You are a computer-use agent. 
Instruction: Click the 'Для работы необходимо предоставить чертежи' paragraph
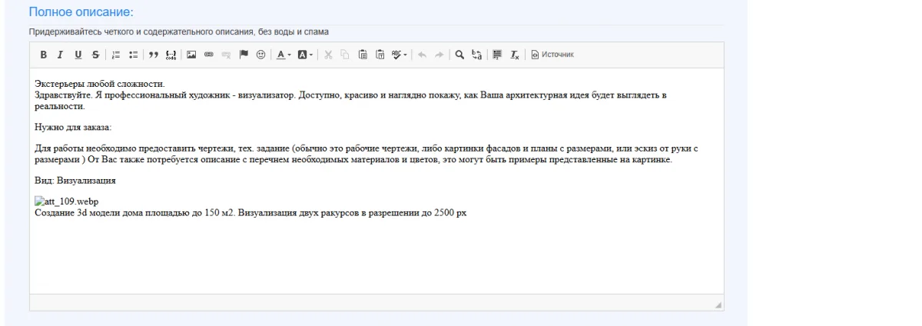366,154
